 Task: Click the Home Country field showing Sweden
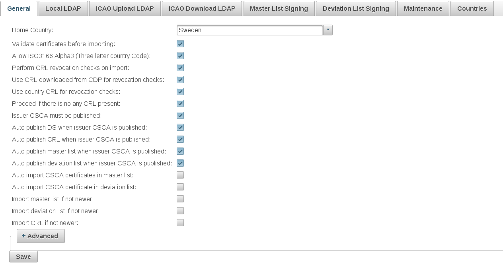[250, 30]
